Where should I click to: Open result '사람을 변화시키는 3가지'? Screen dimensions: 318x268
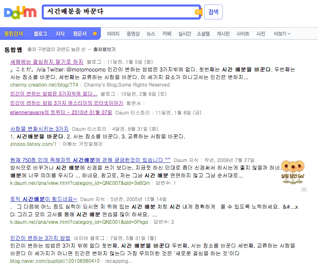39,129
